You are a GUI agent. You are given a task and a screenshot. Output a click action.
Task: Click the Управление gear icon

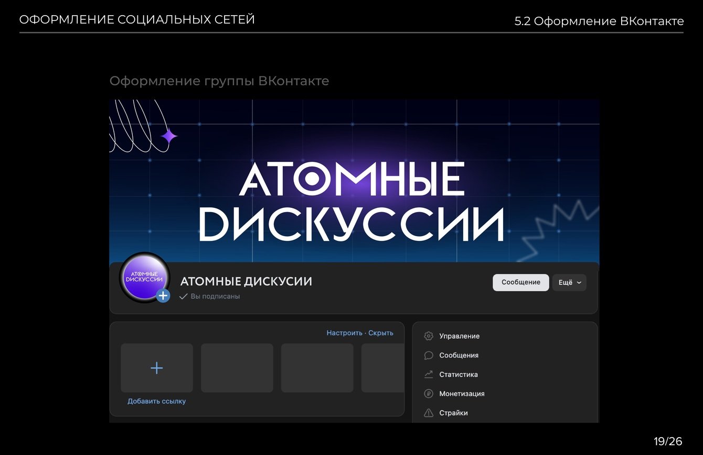pos(429,336)
